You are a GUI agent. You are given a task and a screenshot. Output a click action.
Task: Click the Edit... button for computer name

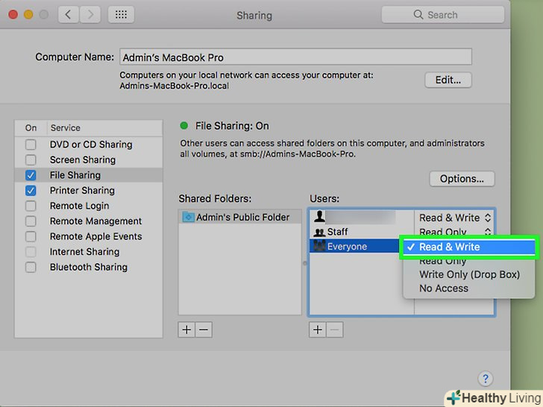point(448,80)
